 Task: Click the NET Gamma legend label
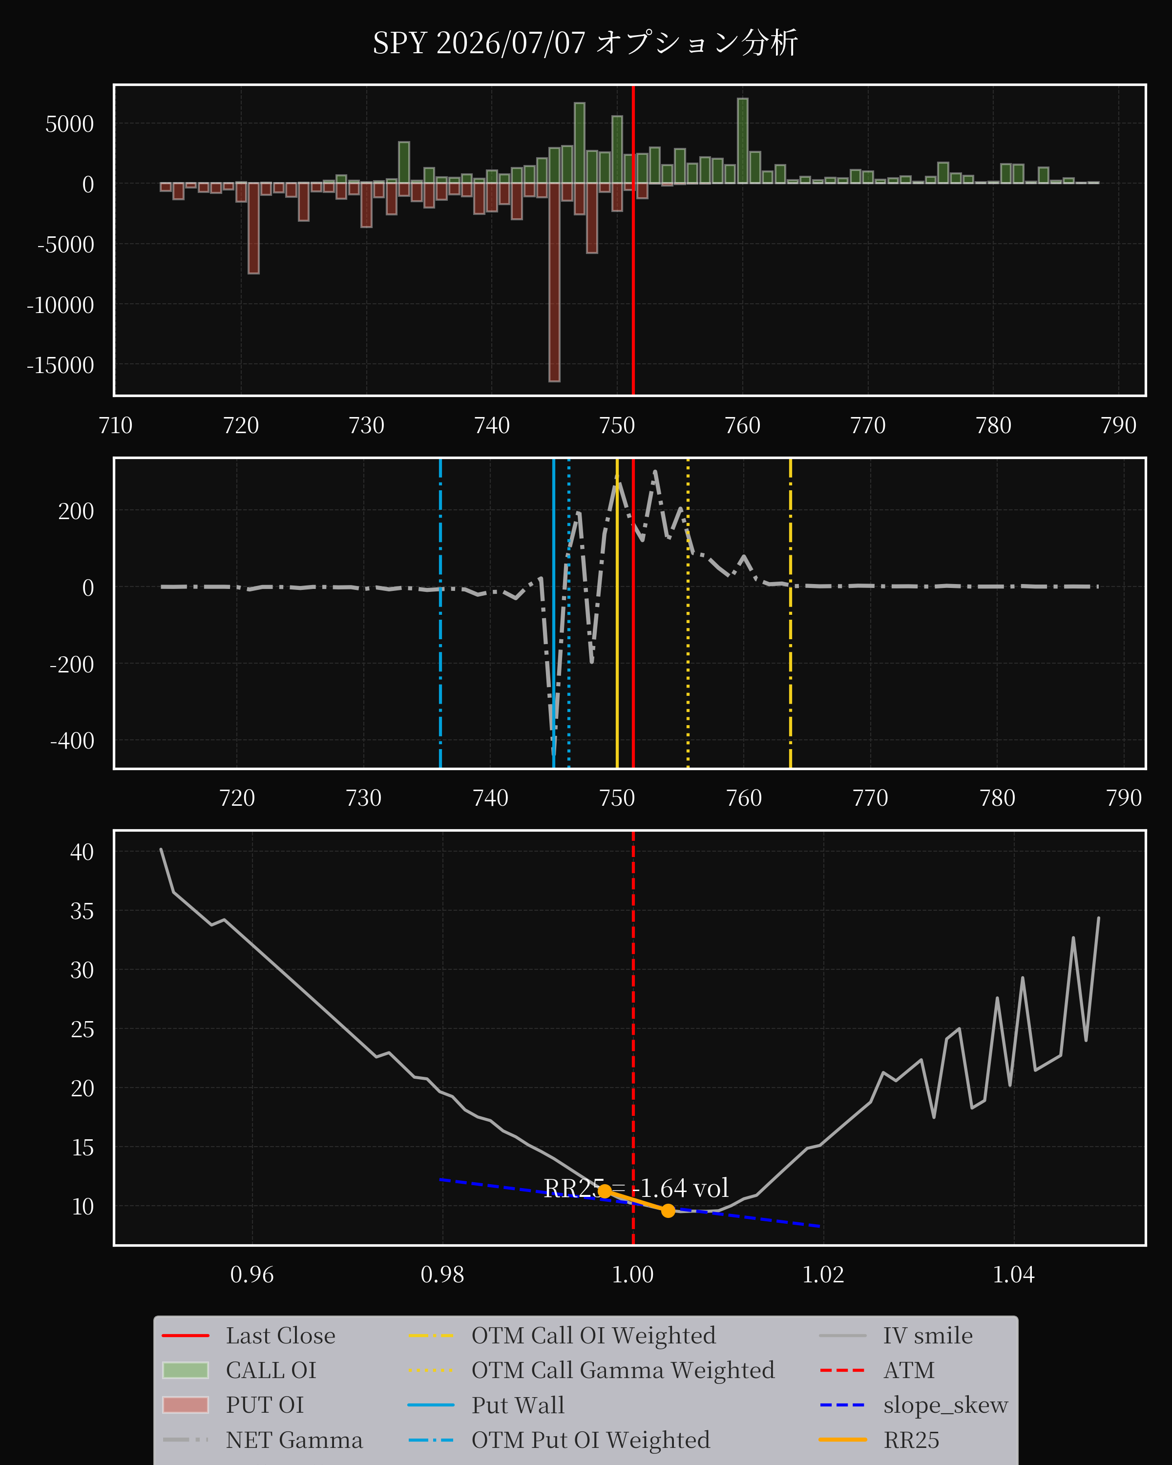pos(294,1440)
